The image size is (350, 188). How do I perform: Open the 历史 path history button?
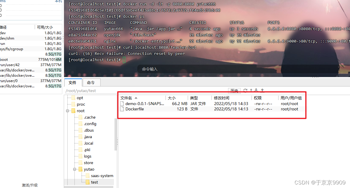[234, 90]
